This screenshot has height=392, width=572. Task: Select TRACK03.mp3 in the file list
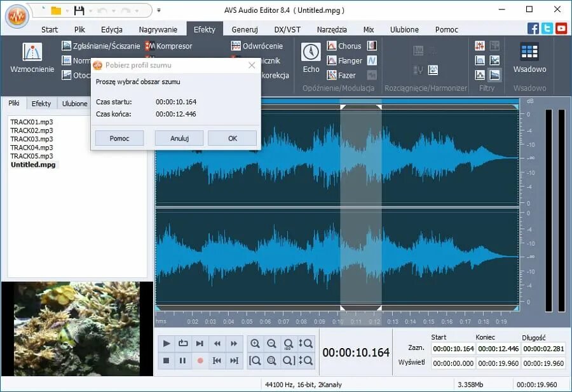[32, 139]
